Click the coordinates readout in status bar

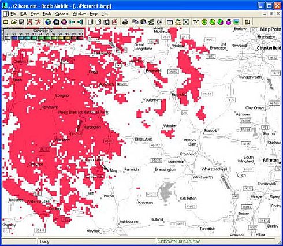click(178, 241)
